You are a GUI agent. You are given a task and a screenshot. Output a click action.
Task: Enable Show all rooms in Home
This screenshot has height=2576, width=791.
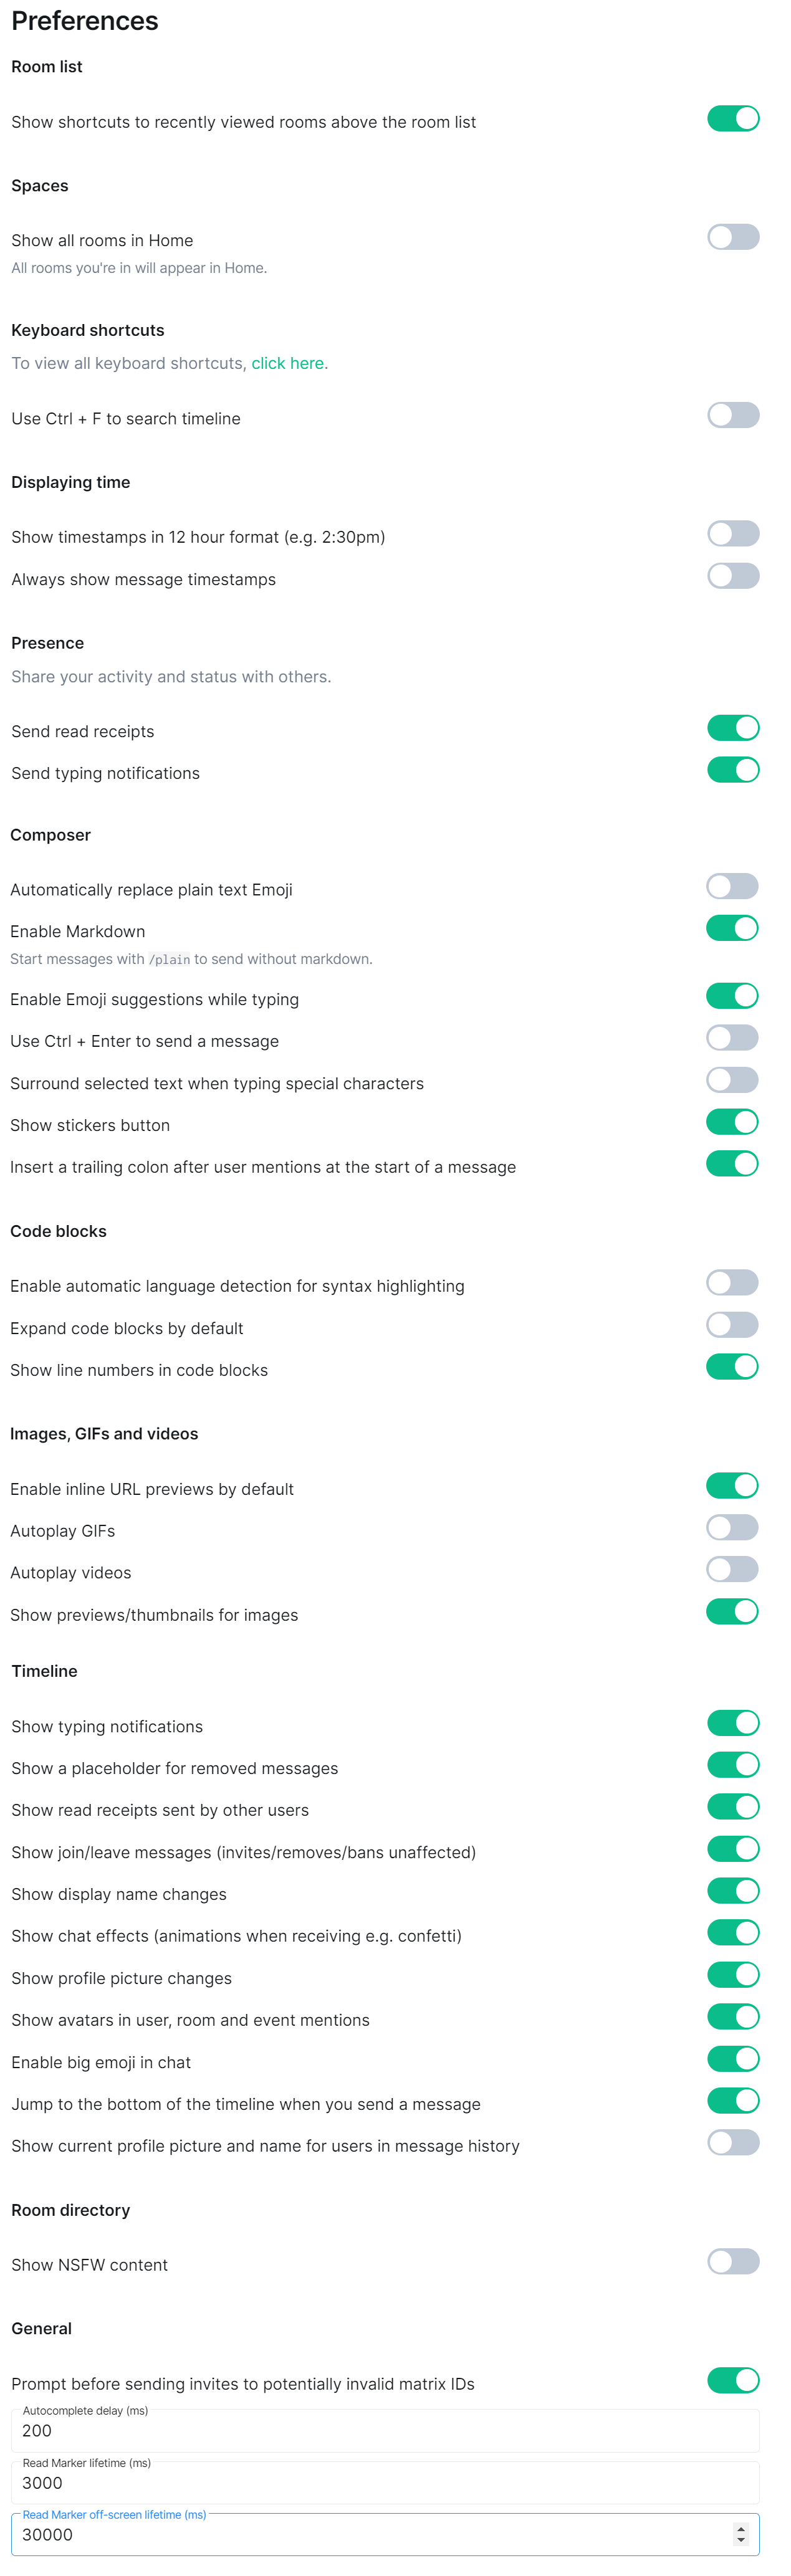[733, 237]
